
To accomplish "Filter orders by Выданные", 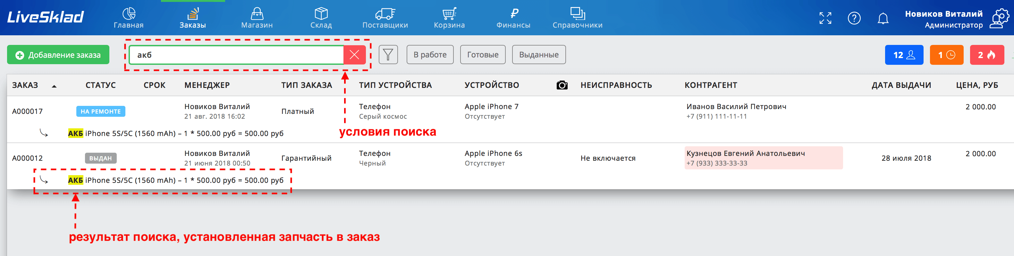I will (539, 55).
